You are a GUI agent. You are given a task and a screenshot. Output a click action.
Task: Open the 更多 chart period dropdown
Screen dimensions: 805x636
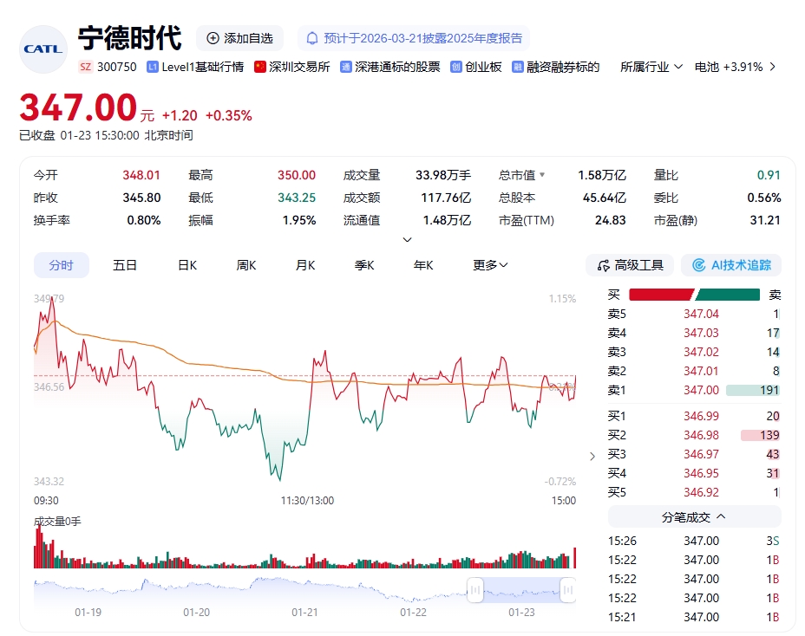(490, 265)
